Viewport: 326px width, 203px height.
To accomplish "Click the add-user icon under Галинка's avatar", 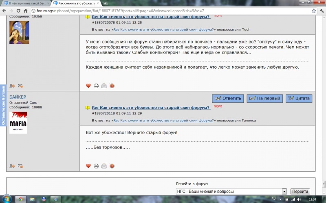I will (12, 86).
